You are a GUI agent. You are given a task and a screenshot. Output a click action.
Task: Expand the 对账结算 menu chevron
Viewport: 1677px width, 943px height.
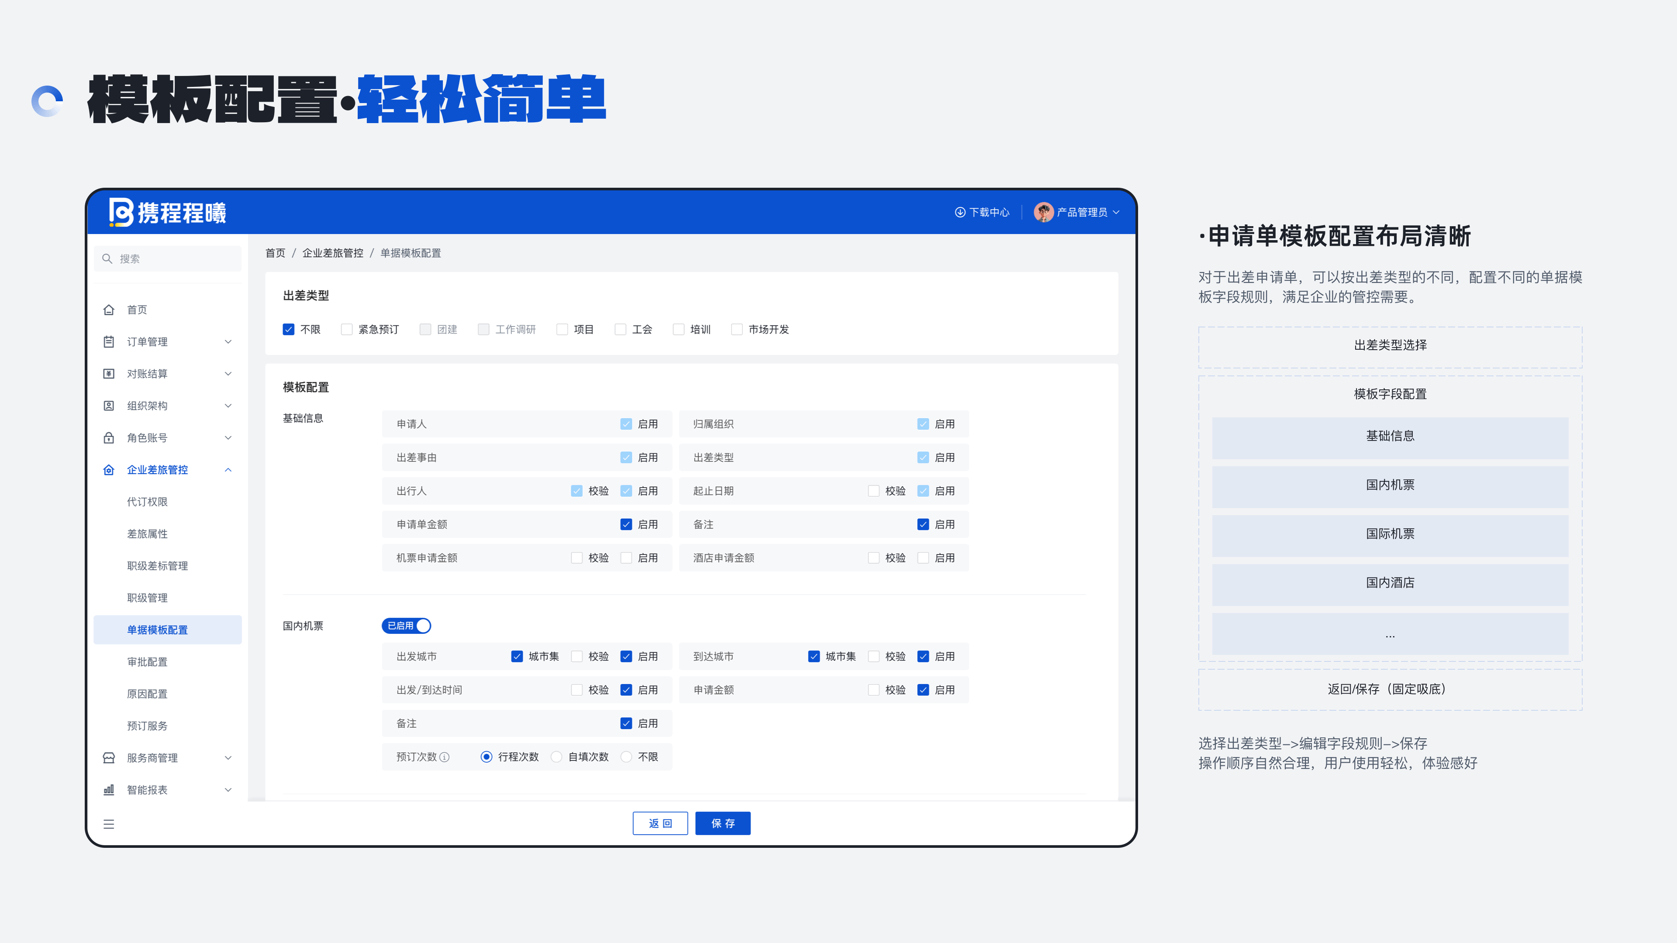point(228,374)
